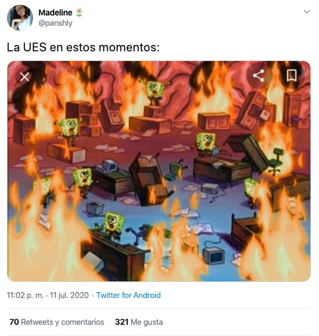Click SpongeBob standing atop the center cabinet

click(155, 92)
